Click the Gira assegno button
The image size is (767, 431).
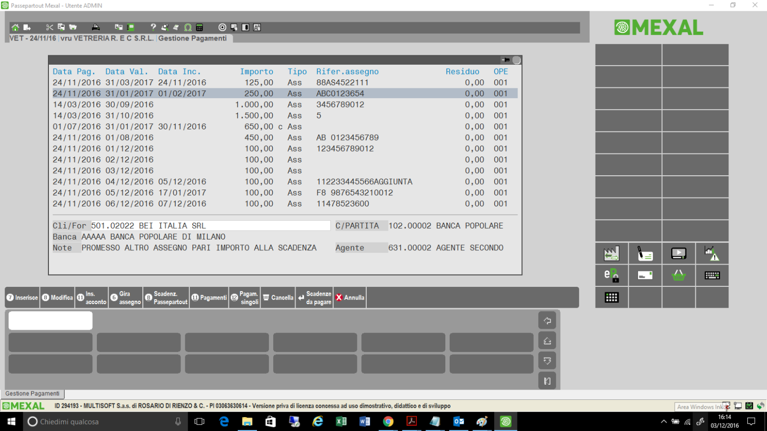(x=126, y=298)
